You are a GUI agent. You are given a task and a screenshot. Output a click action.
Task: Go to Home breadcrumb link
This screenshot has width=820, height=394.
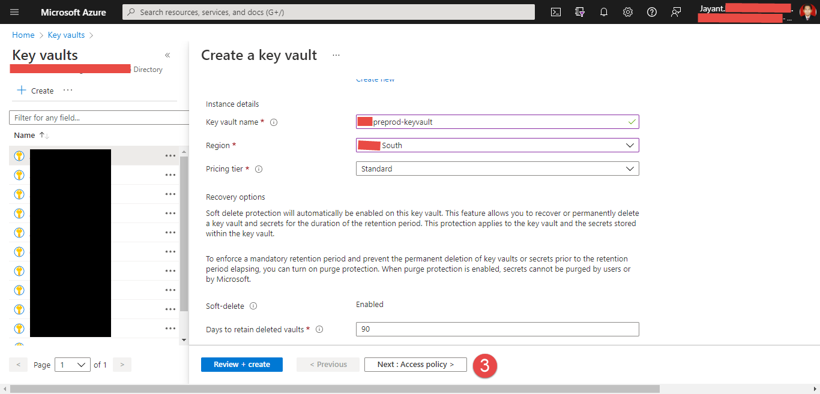coord(23,35)
